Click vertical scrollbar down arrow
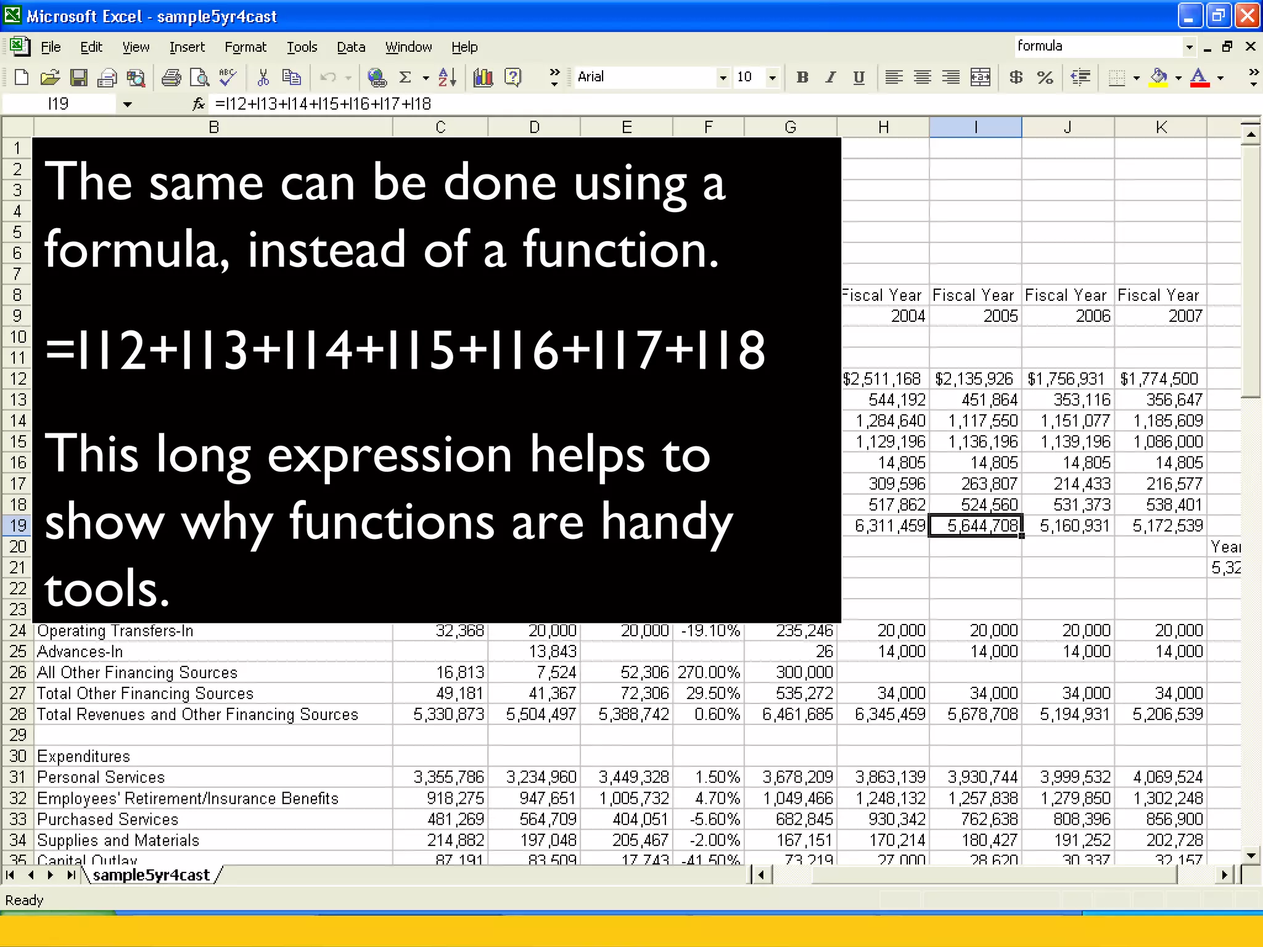 [1251, 855]
